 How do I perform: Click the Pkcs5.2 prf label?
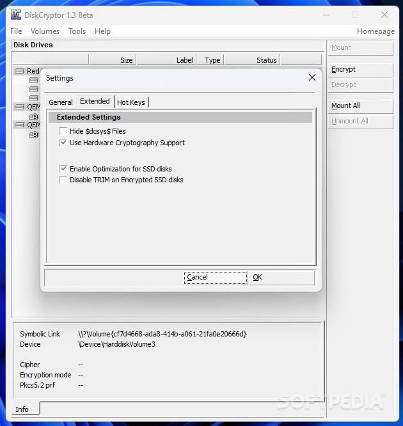click(x=38, y=385)
